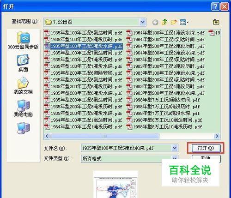This screenshot has height=198, width=231.
Task: Click the Back navigation arrow icon
Action: click(x=155, y=23)
